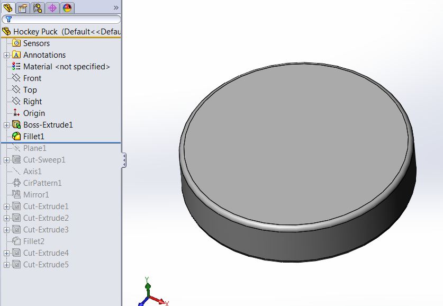Screen dimensions: 443x306
Task: Select Material <not specified> item
Action: [66, 67]
